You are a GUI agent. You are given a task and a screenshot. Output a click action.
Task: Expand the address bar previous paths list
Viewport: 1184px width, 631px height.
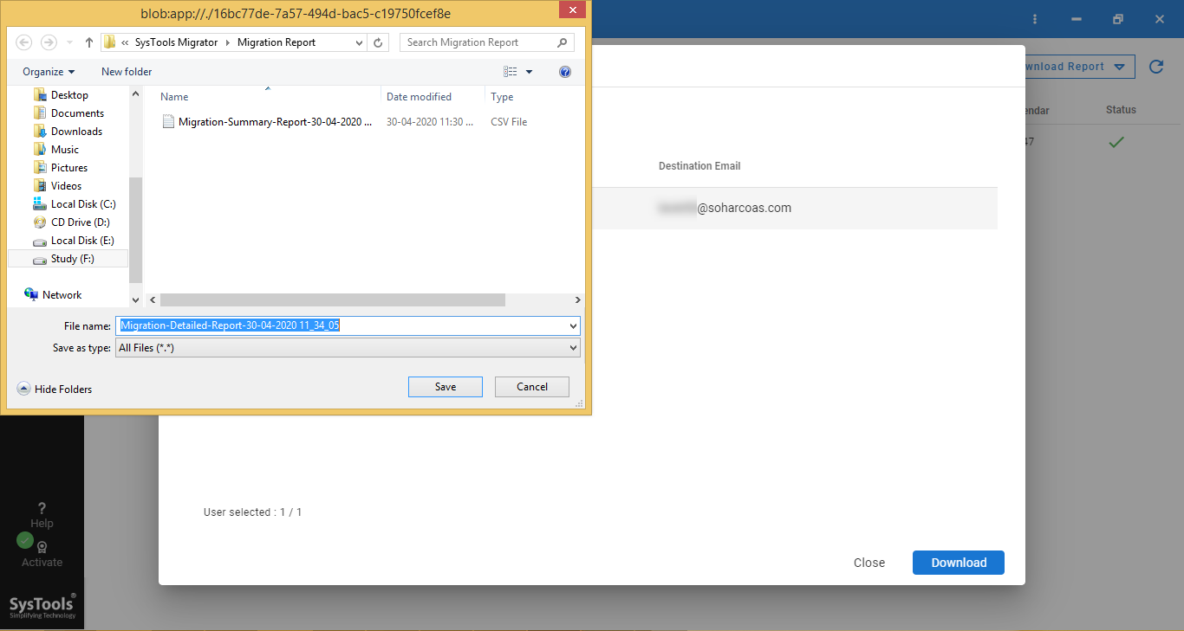360,42
